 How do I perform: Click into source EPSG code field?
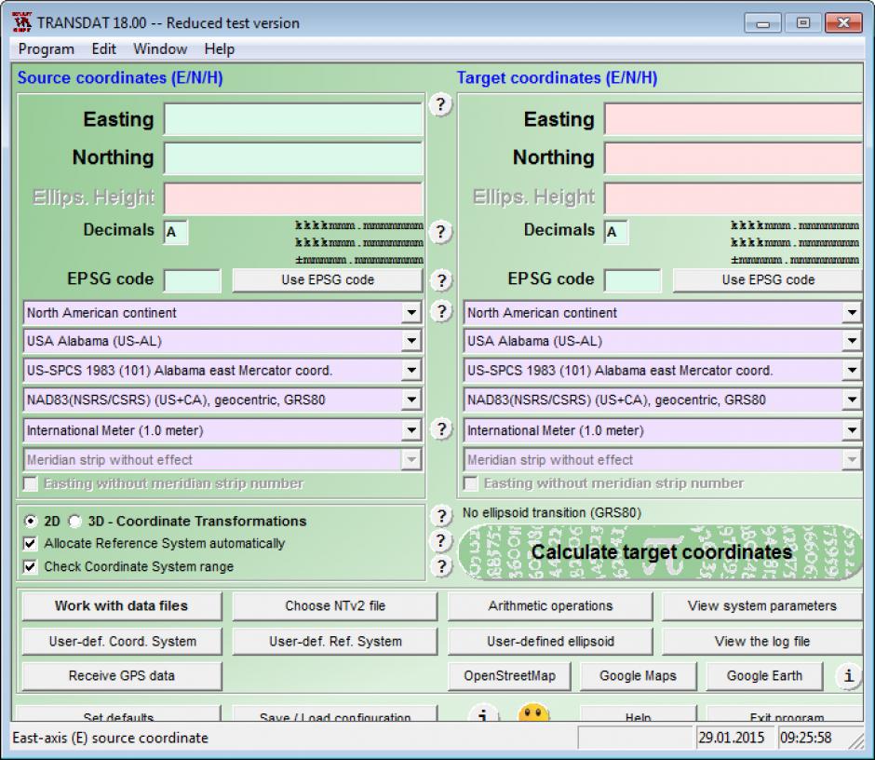193,280
